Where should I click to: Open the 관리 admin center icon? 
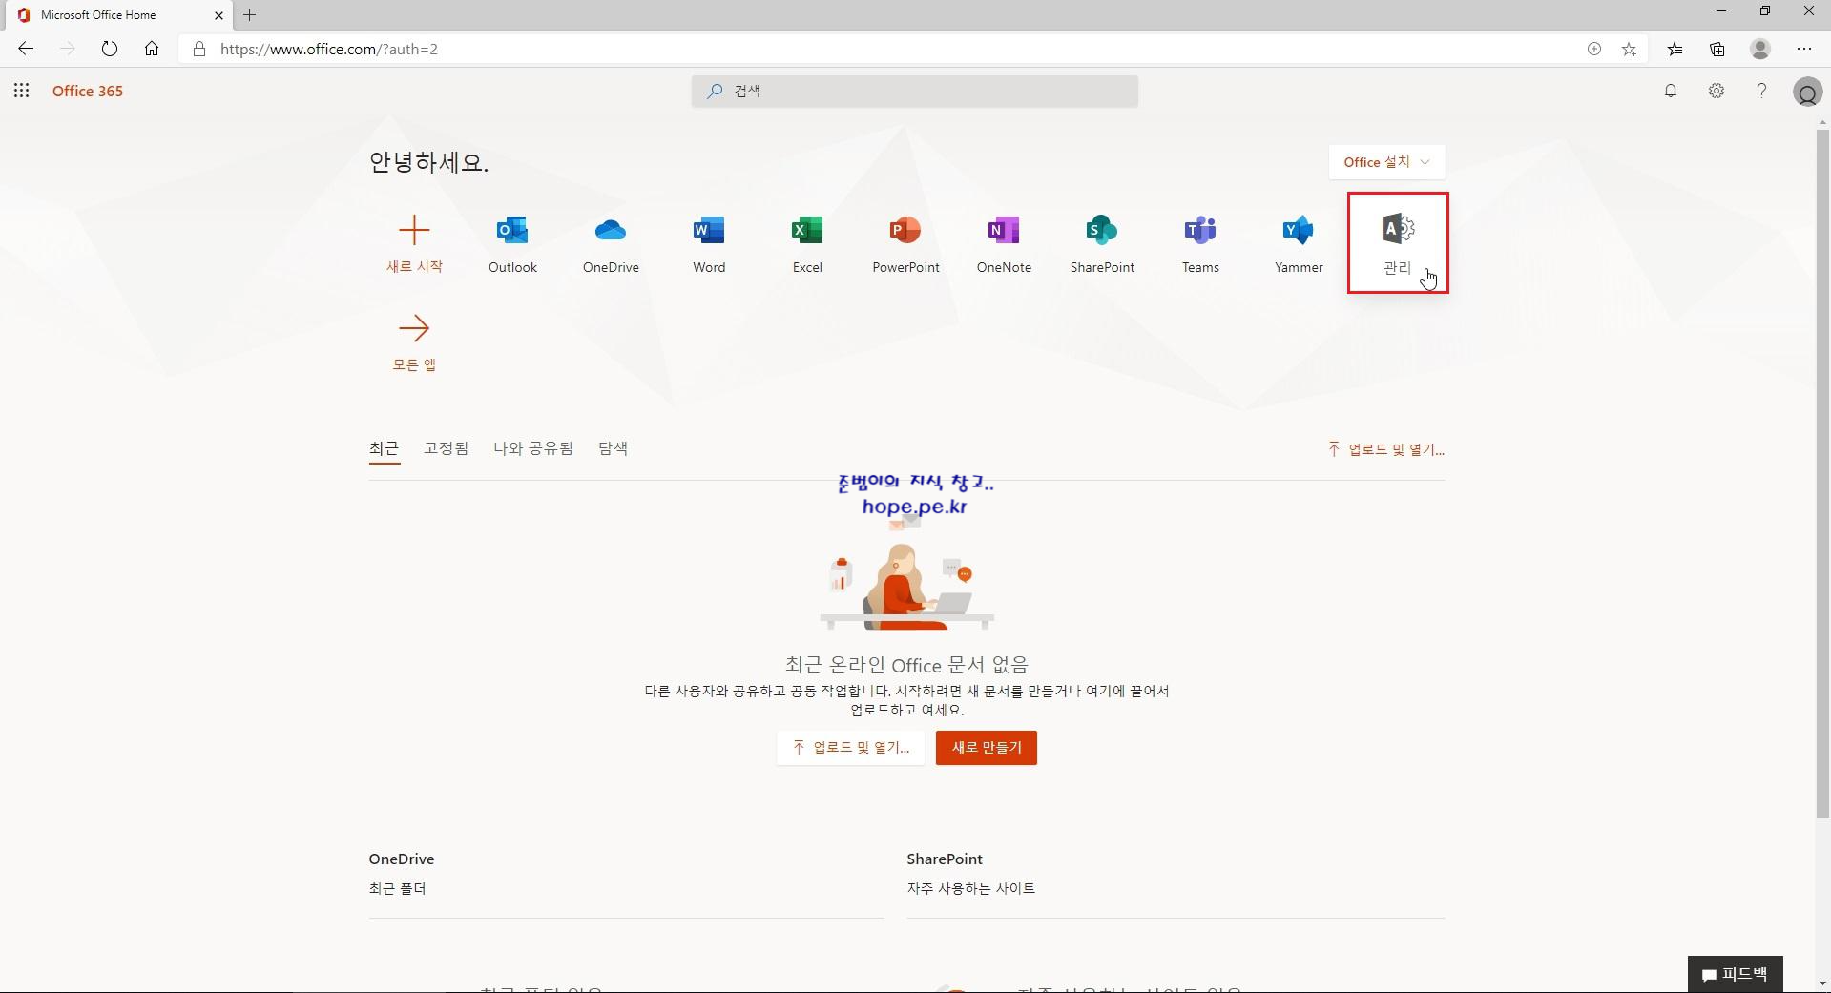[1398, 242]
